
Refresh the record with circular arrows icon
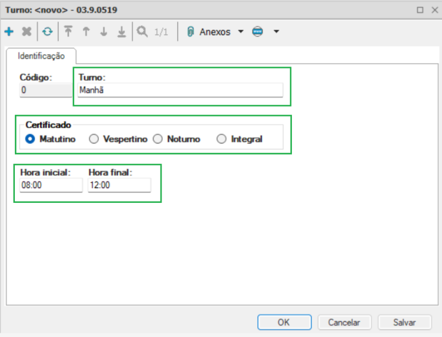point(47,31)
